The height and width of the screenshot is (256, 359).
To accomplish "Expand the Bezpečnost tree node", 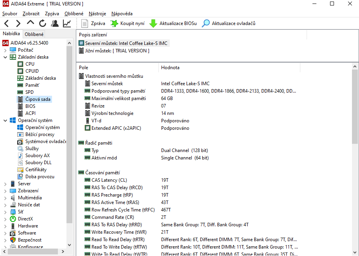I will (x=5, y=240).
